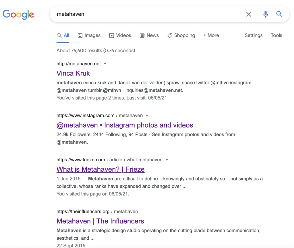Click 'You visited this page on 06/05/21' note
This screenshot has height=248, width=294.
[93, 194]
